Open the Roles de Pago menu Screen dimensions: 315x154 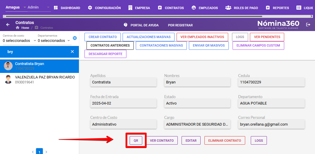pos(242,8)
